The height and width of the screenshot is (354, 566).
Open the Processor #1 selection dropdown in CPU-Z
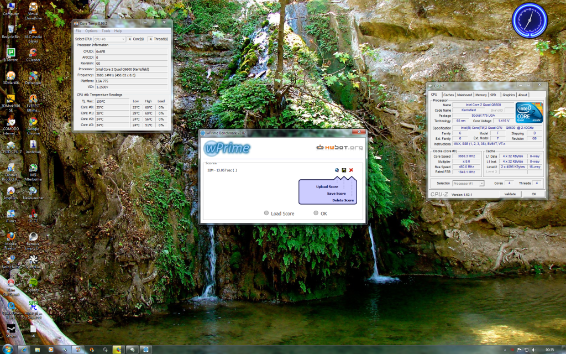[x=468, y=183]
